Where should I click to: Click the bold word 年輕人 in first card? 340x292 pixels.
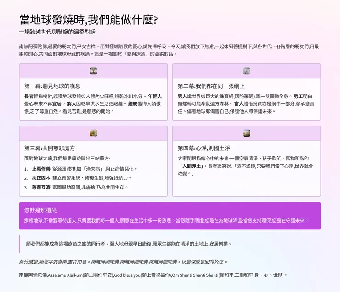pos(155,96)
